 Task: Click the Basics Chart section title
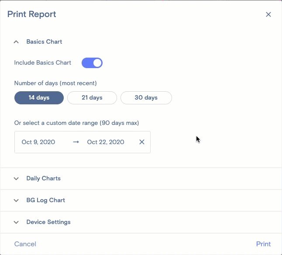(x=44, y=42)
